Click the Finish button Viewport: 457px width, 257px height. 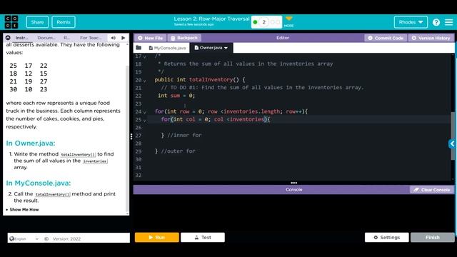pyautogui.click(x=433, y=238)
